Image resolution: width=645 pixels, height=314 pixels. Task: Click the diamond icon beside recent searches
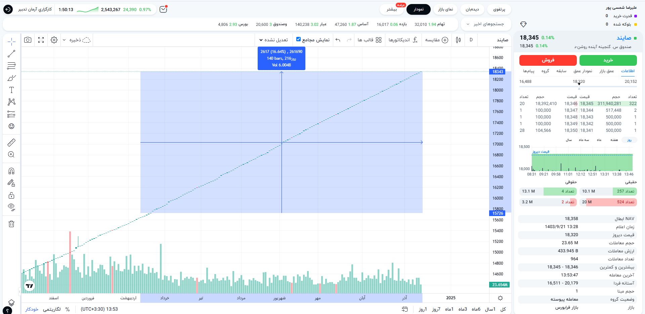pos(523,24)
